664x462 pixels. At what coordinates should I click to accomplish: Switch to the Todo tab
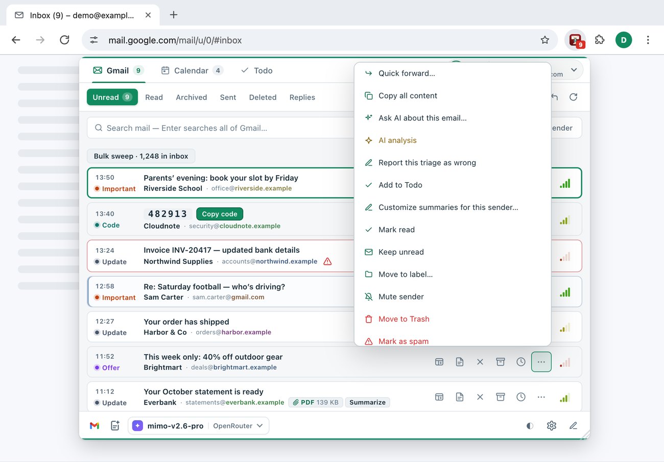pyautogui.click(x=257, y=70)
